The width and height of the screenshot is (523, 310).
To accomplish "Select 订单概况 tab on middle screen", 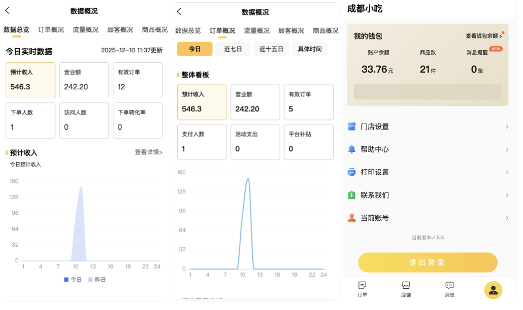I will click(222, 30).
